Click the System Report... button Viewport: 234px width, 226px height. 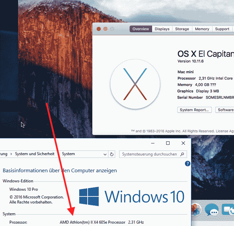coord(194,110)
